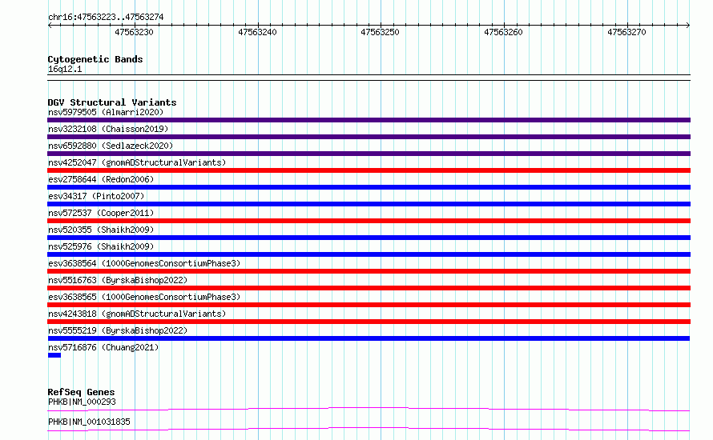Click the blue bar under esv34317
Screen dimensions: 713x440
click(369, 204)
